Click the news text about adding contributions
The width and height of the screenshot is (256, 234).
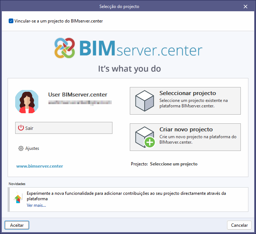tap(126, 196)
